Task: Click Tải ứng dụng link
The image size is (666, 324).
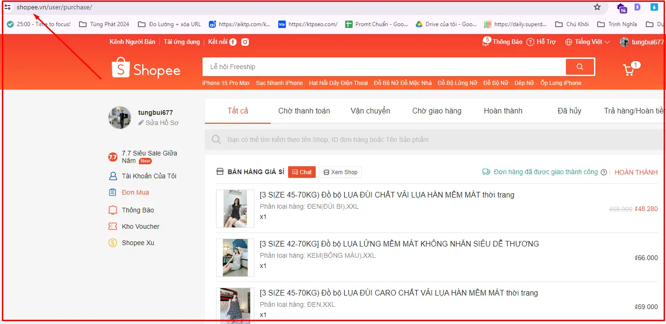Action: (x=181, y=42)
